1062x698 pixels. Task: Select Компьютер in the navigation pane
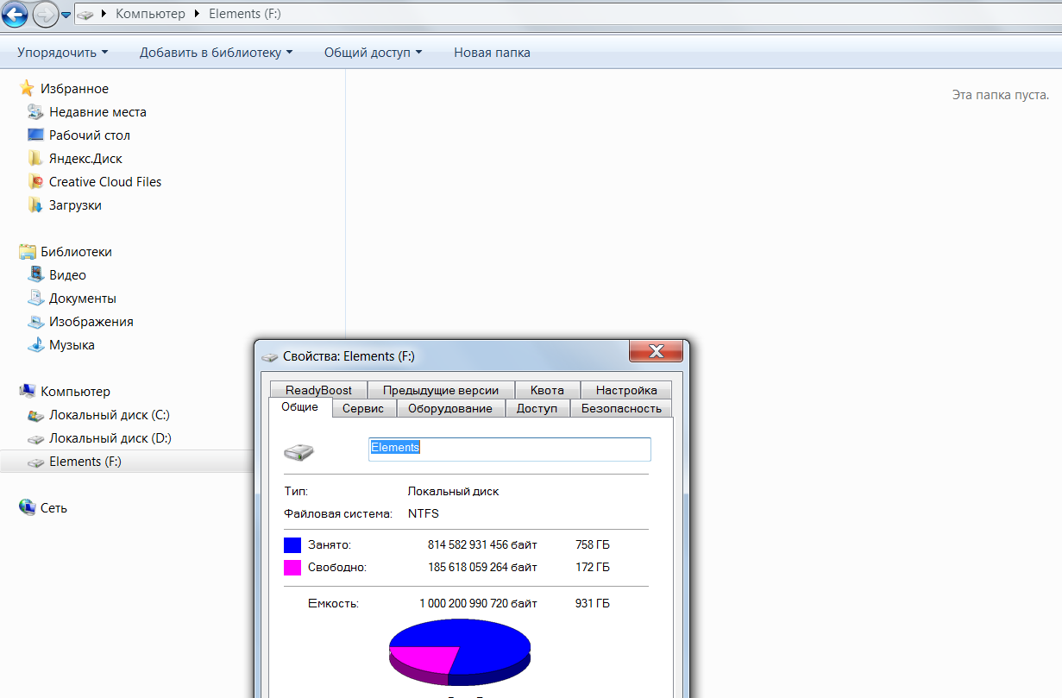tap(75, 392)
